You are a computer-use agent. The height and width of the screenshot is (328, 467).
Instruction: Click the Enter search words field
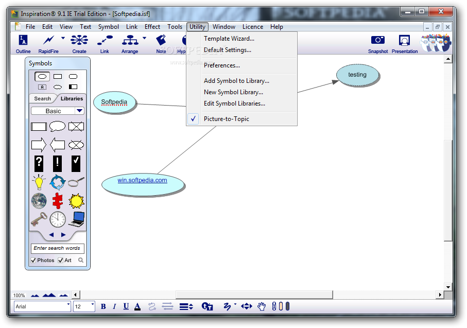click(58, 248)
